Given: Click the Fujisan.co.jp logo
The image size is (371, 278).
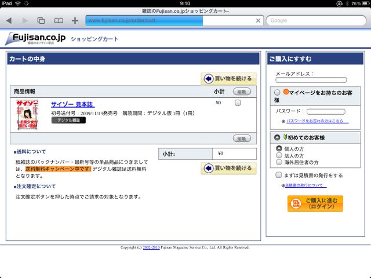Looking at the screenshot, I should click(x=35, y=39).
